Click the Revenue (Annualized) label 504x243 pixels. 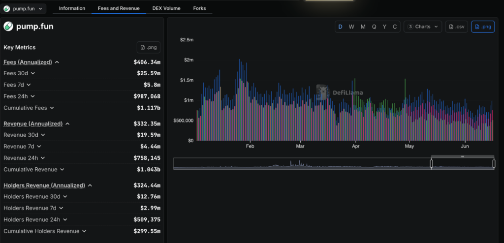click(x=33, y=124)
